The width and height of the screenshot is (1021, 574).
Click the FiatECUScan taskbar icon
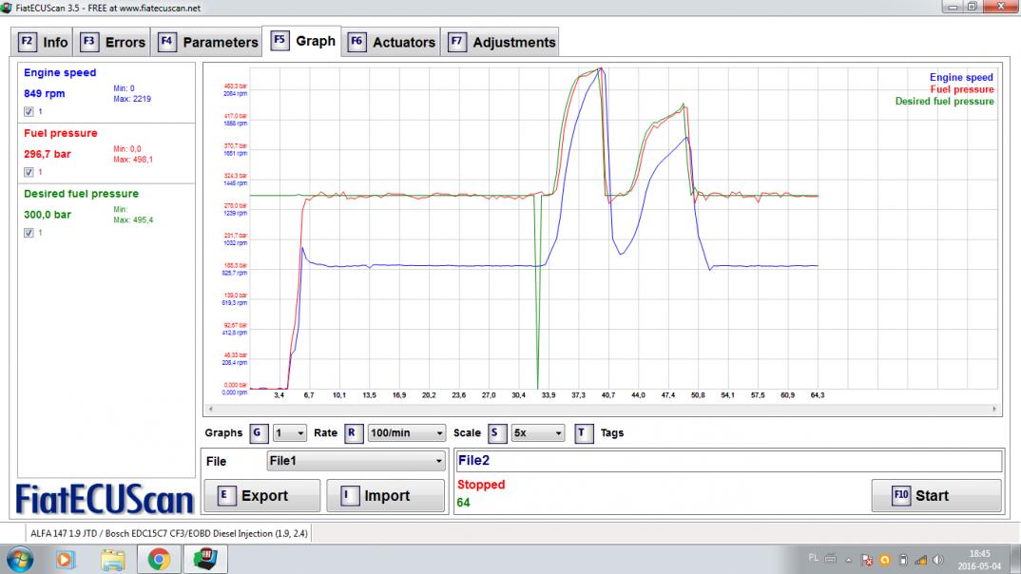(205, 559)
